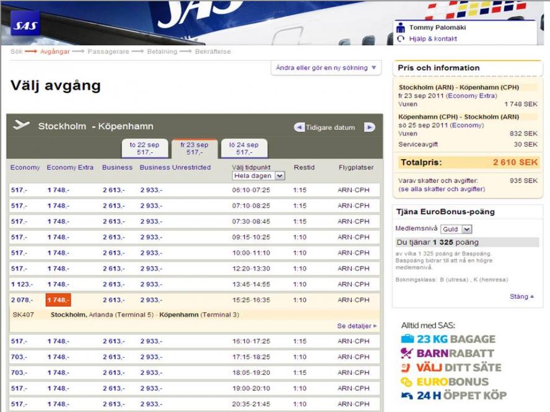Click the Avgångar step in breadcrumb
The width and height of the screenshot is (550, 412).
click(x=55, y=51)
